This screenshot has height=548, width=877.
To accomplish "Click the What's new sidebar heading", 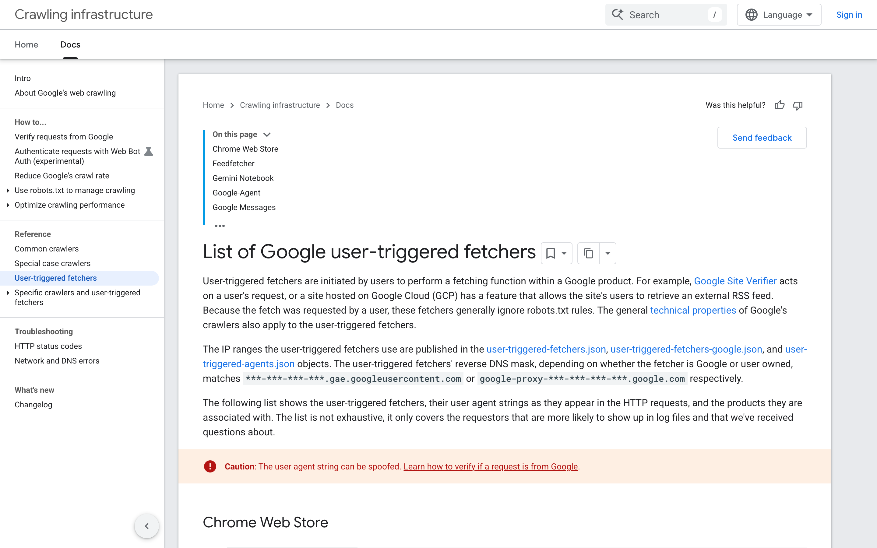I will [x=34, y=390].
